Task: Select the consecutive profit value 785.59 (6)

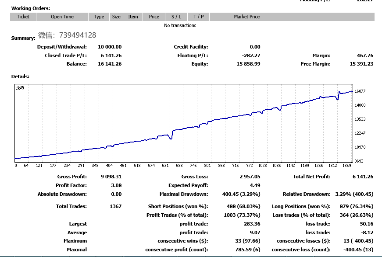Action: coord(248,250)
